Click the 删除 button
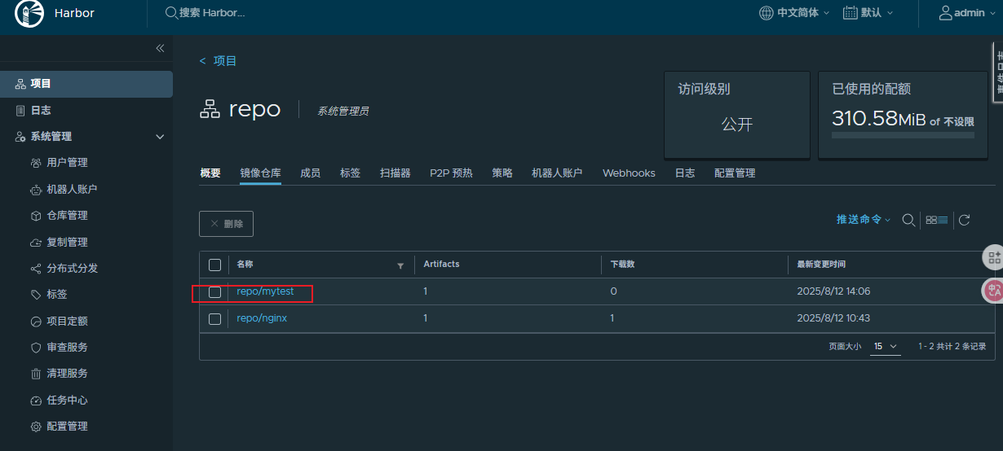Screen dimensions: 1003x451 click(x=226, y=224)
